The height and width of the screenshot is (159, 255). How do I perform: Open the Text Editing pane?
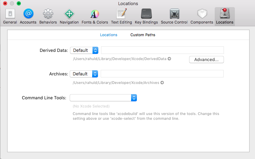click(122, 16)
